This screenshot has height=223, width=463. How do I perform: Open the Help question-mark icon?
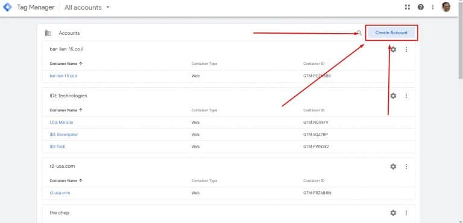pyautogui.click(x=420, y=7)
